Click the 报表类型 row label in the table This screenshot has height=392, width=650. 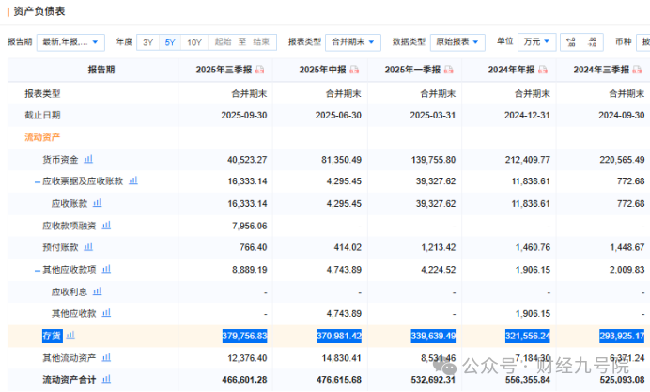(42, 94)
